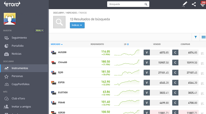Switch to grid view
The height and width of the screenshot is (114, 206).
coord(203,37)
